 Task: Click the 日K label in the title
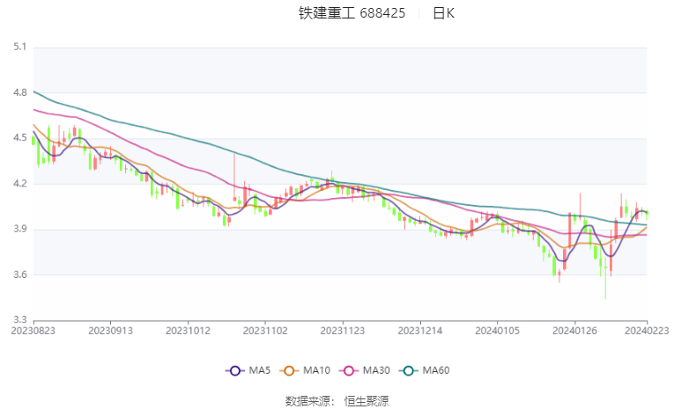click(443, 13)
